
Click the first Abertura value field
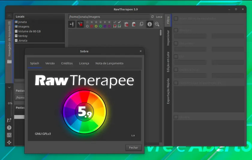click(190, 36)
